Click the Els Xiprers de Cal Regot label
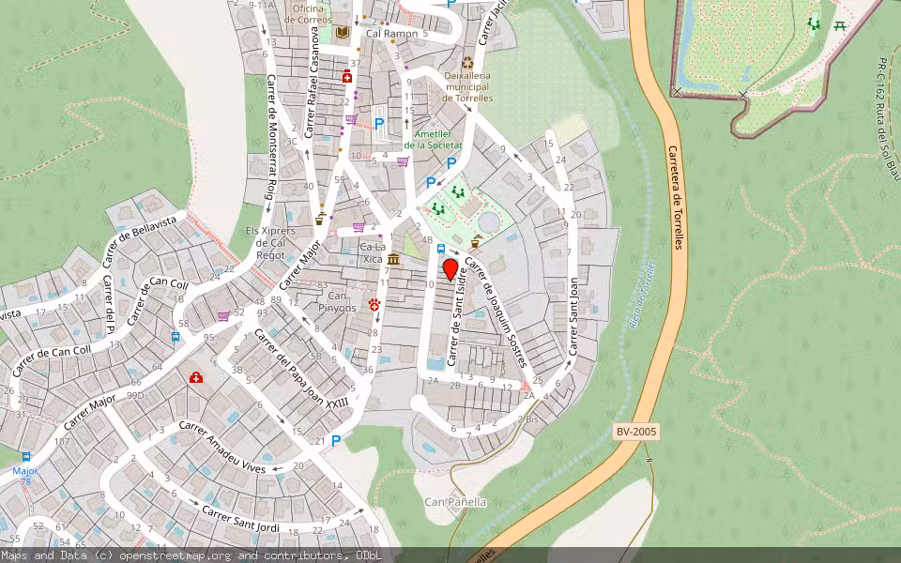Screen dimensions: 901x563 pos(270,242)
